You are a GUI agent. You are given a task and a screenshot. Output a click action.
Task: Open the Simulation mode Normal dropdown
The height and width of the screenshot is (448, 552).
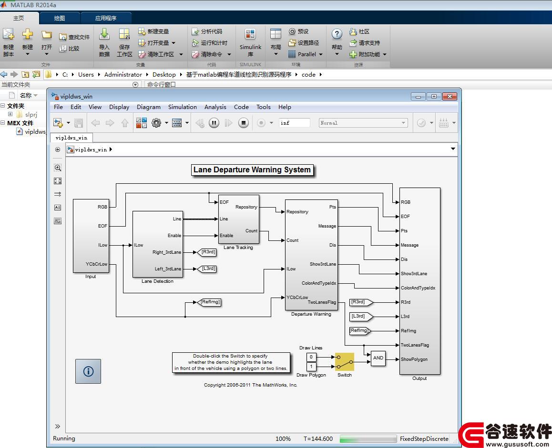point(363,123)
